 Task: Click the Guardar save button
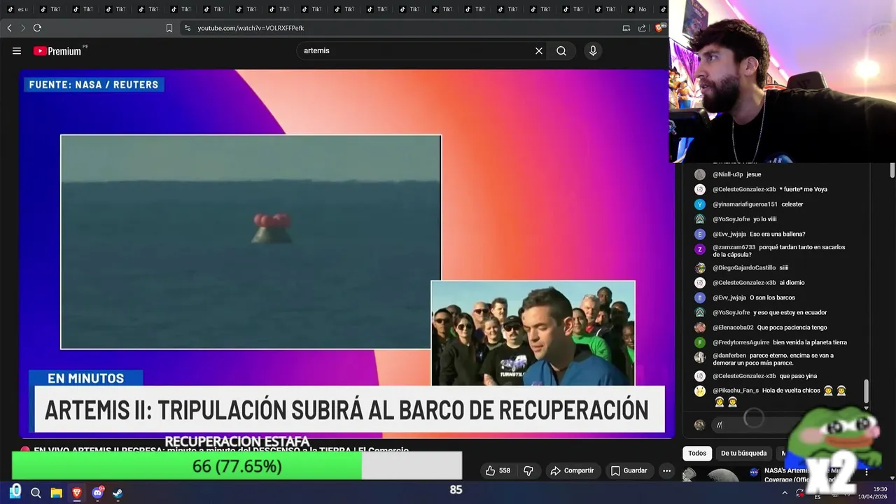(629, 470)
